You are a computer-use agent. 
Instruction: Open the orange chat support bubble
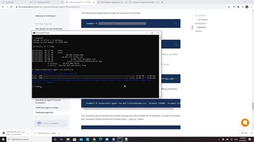point(245,123)
